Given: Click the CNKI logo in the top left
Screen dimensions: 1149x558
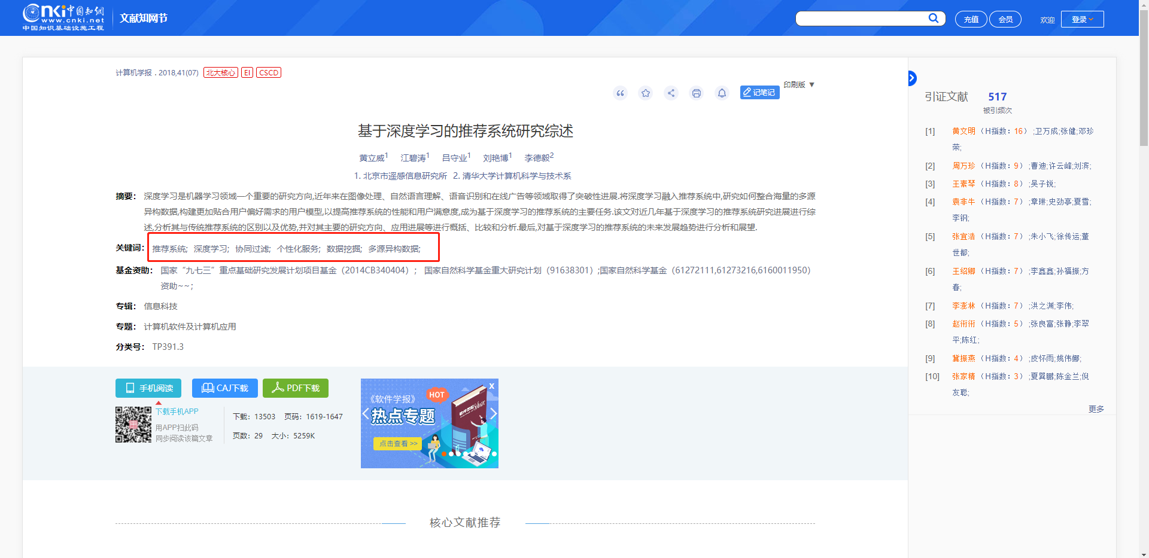Looking at the screenshot, I should (62, 17).
